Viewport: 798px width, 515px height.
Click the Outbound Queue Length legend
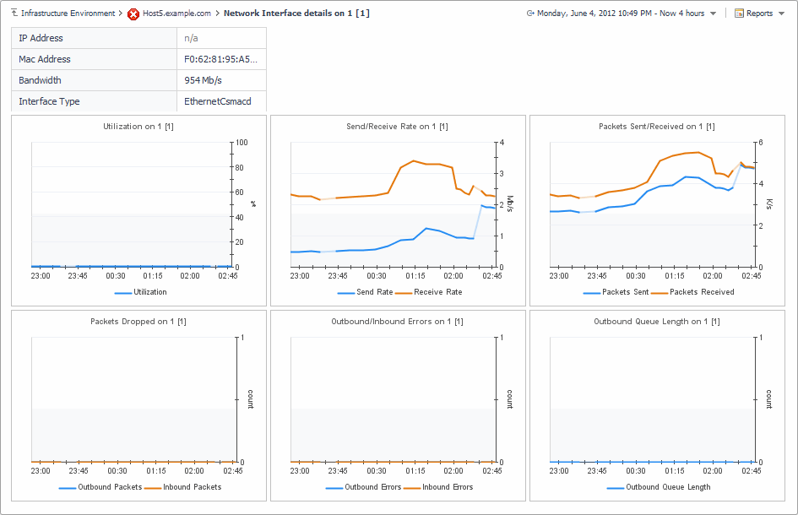[658, 487]
